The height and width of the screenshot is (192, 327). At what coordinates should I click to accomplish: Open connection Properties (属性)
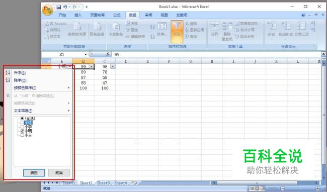pyautogui.click(x=132, y=30)
